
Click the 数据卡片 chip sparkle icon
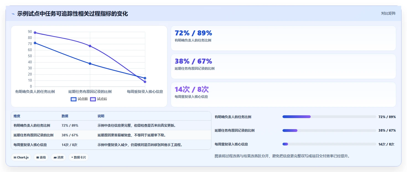[72, 157]
